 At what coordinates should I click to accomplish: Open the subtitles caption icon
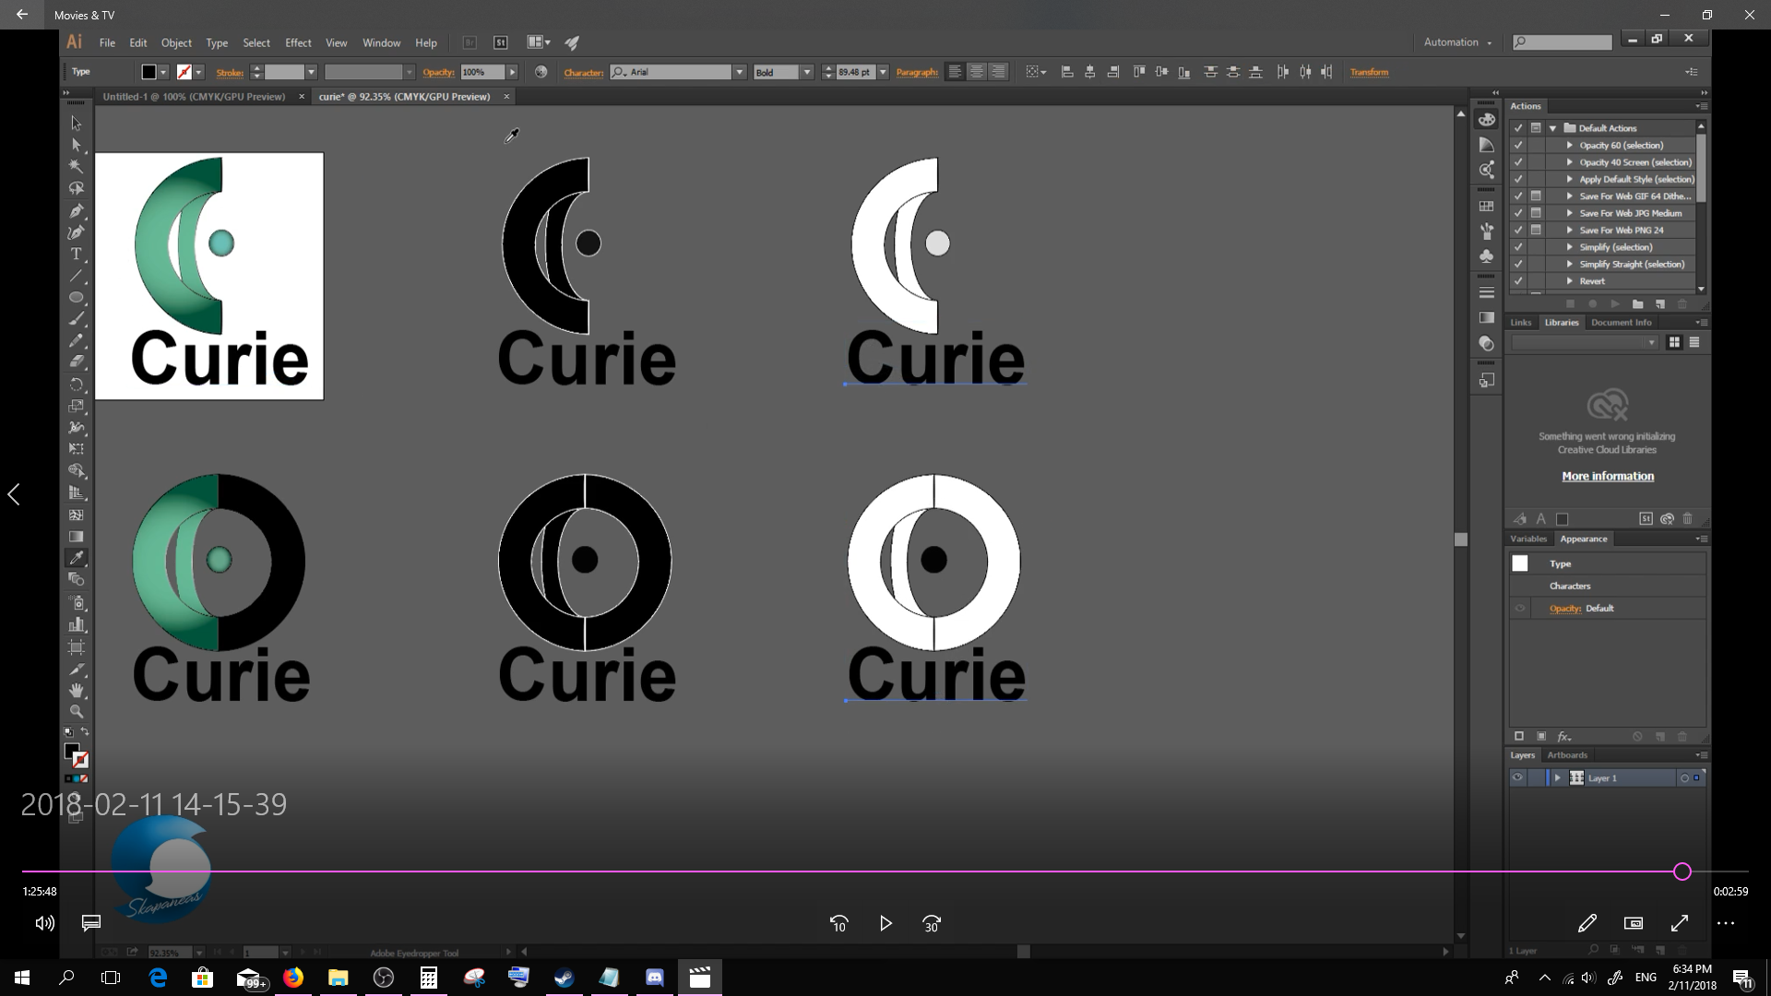tap(90, 923)
